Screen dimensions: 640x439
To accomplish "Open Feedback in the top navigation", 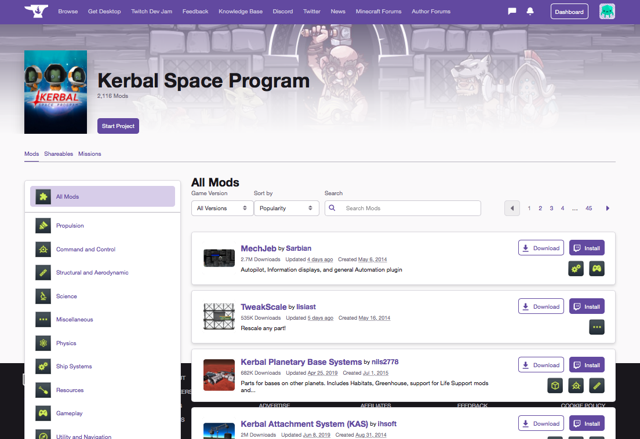I will (x=195, y=12).
